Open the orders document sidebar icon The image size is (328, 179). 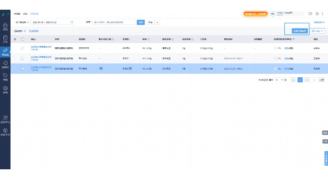click(x=5, y=38)
